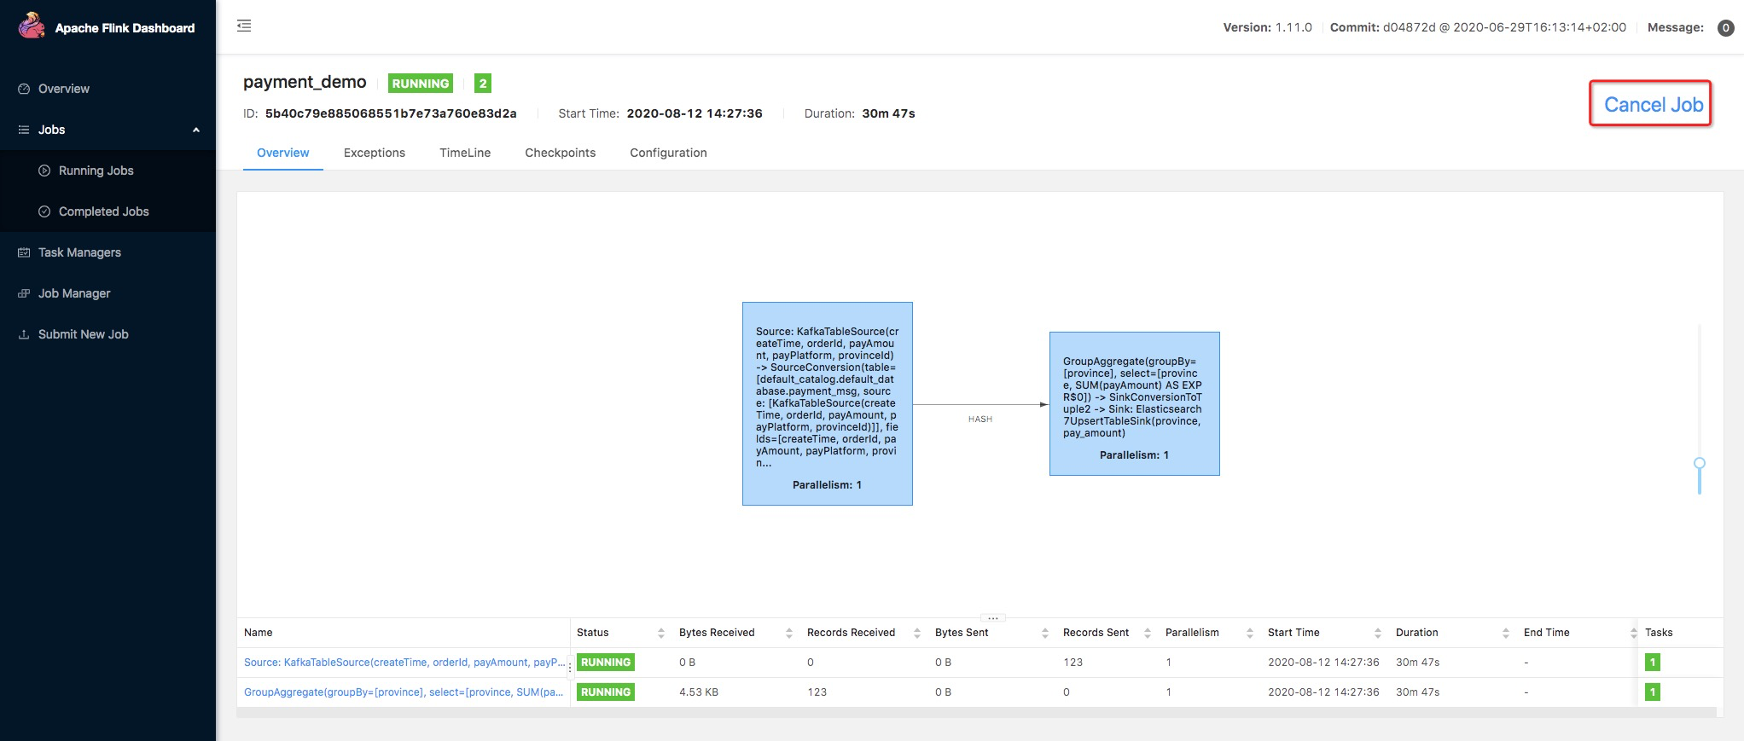Viewport: 1744px width, 741px height.
Task: Click the Apache Flink squirrel logo
Action: 32,26
